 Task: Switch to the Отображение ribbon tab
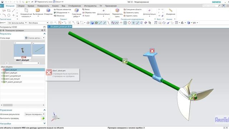point(74,6)
